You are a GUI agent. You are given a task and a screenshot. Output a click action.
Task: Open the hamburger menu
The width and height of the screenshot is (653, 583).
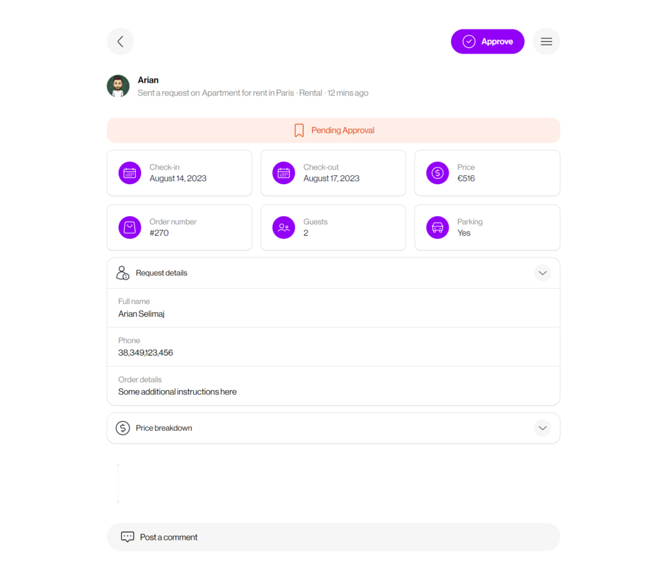pos(546,41)
